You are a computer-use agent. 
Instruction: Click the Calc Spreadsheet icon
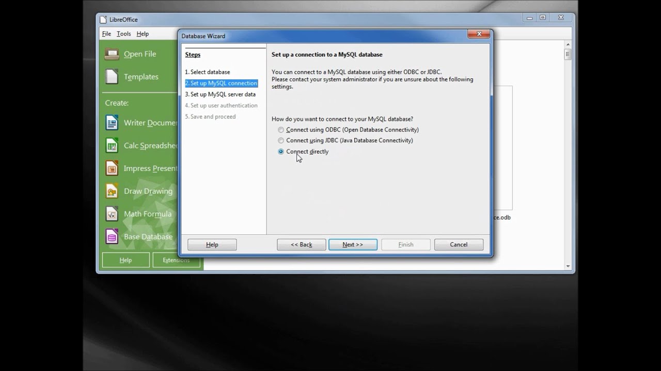pyautogui.click(x=112, y=145)
